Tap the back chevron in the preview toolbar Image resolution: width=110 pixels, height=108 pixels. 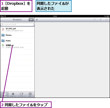pyautogui.click(x=37, y=20)
